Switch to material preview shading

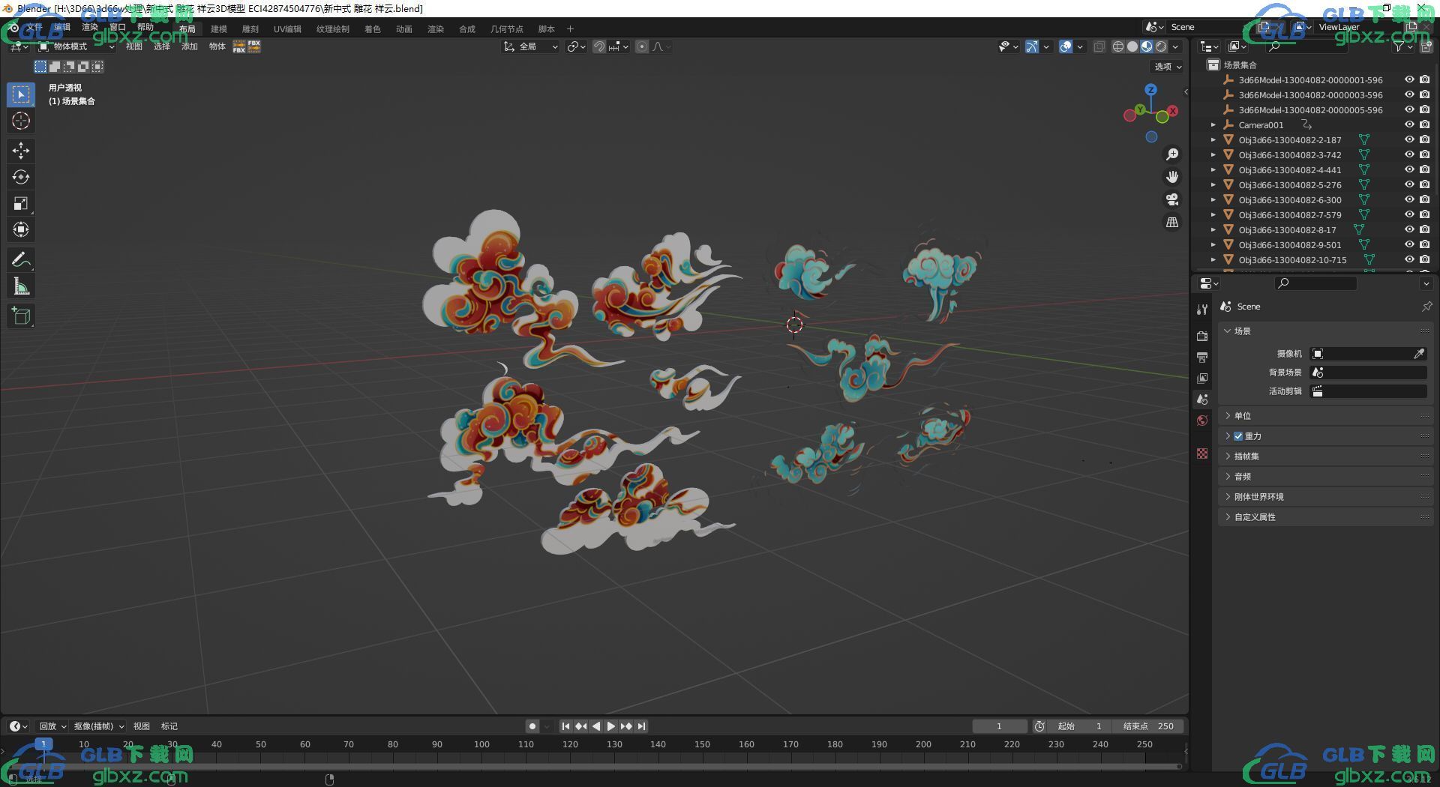coord(1147,46)
